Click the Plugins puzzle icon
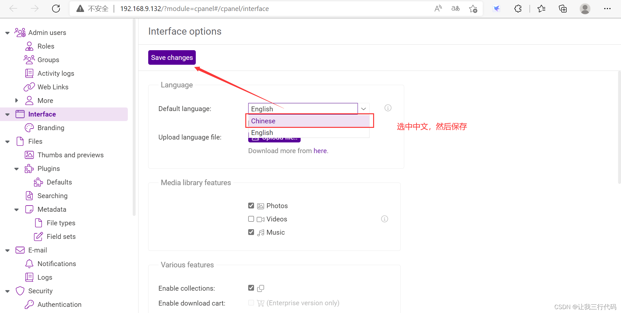 click(x=29, y=169)
